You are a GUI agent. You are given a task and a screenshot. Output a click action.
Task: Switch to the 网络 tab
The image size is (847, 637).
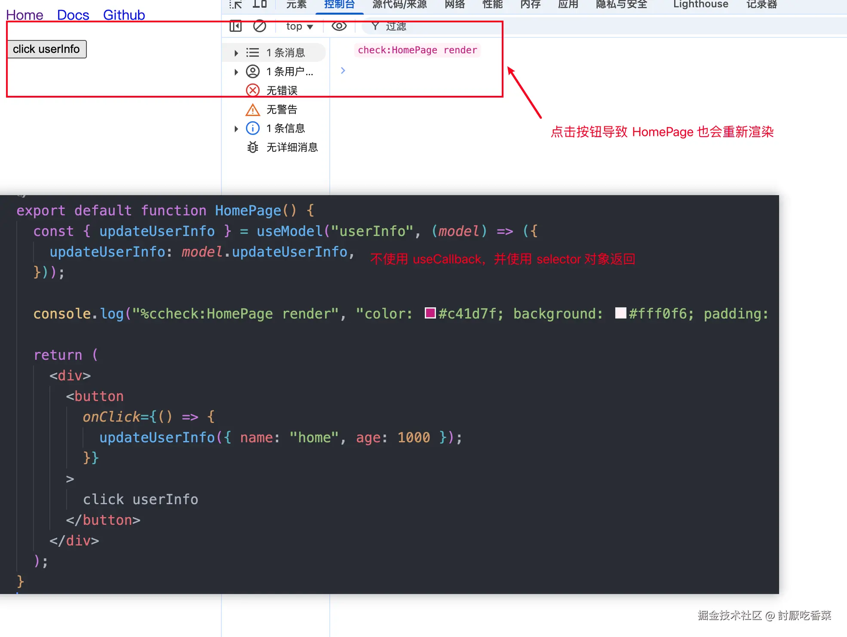pos(455,5)
